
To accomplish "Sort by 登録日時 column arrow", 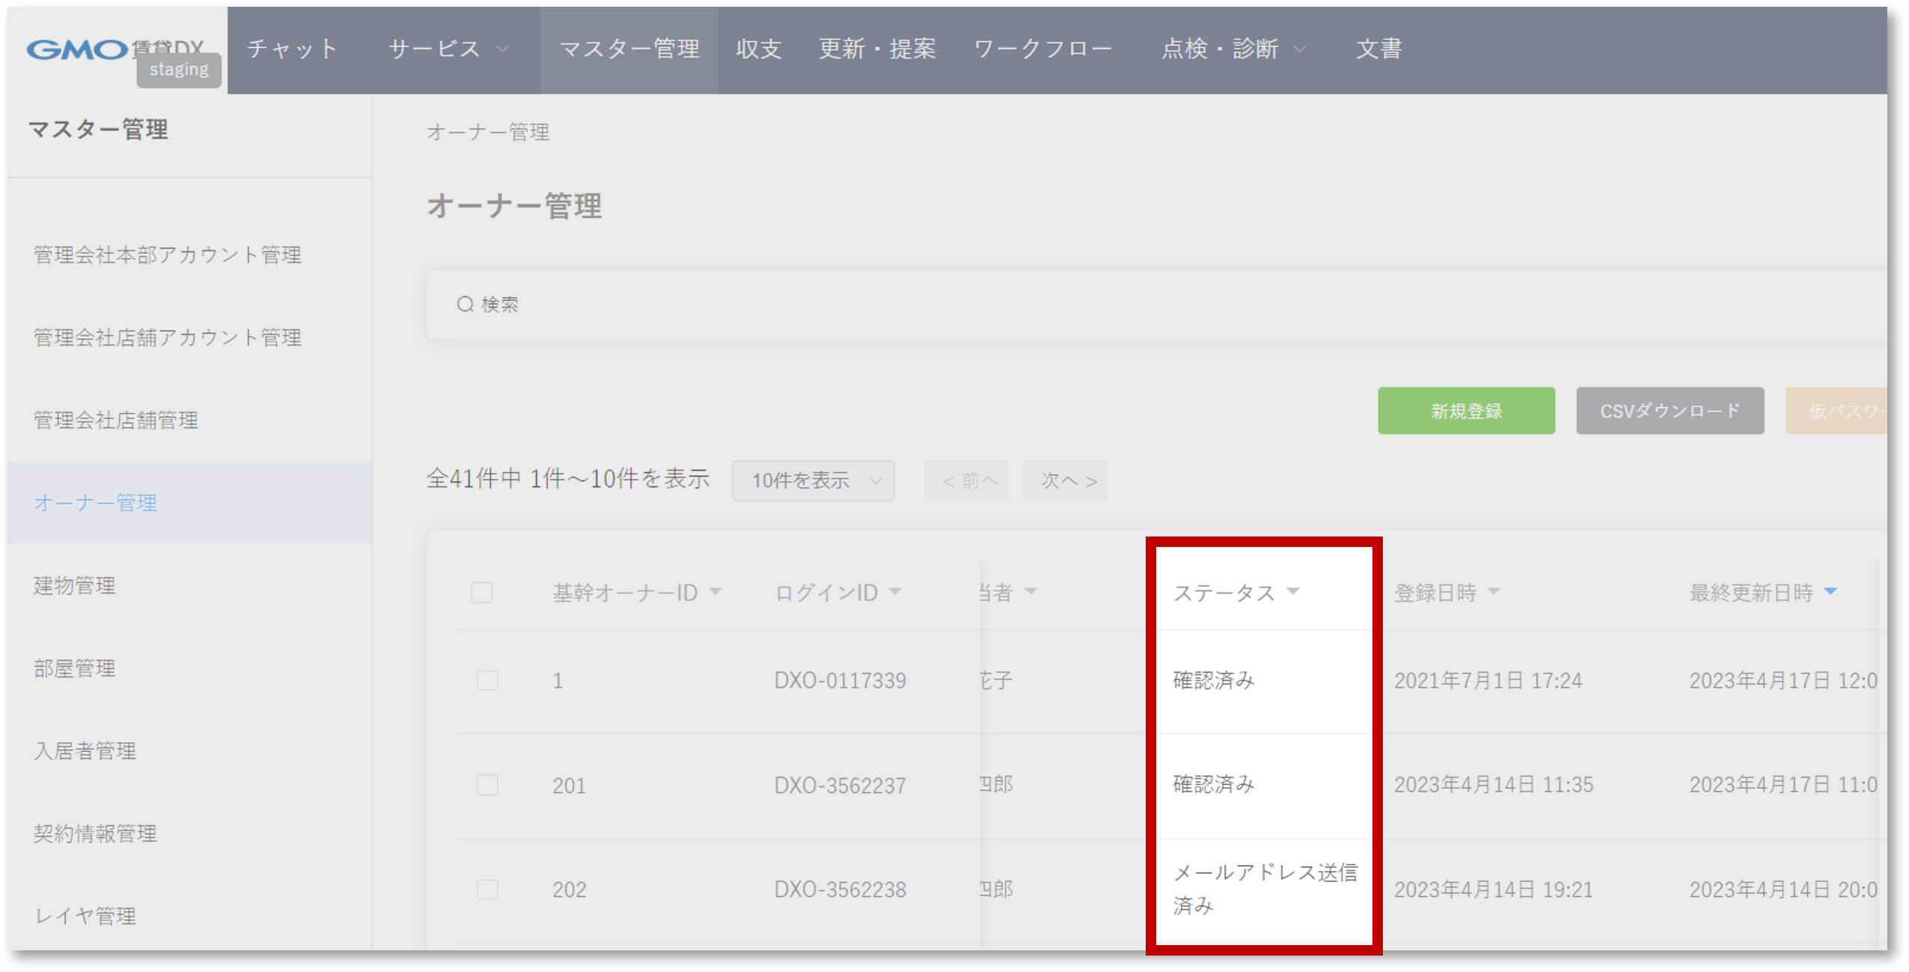I will pos(1494,592).
